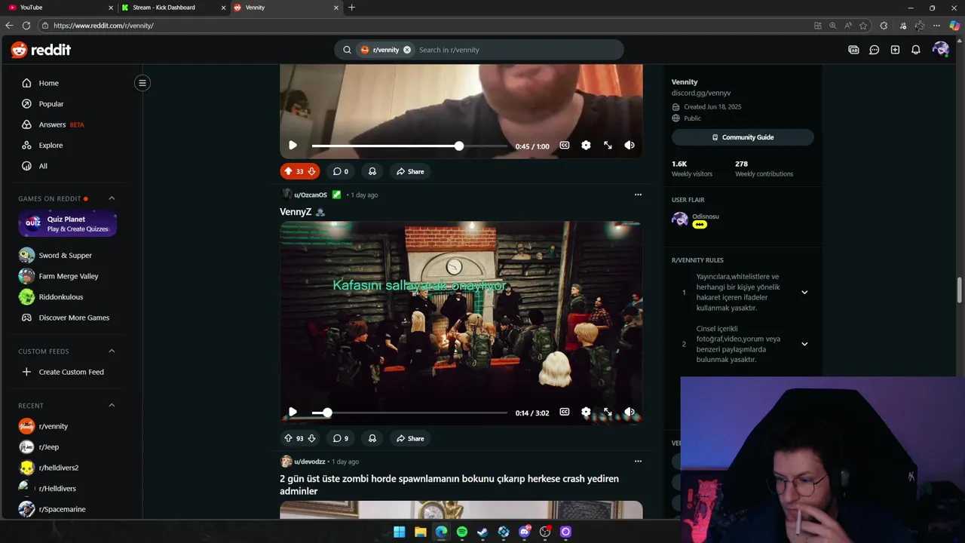This screenshot has height=543, width=965.
Task: Play the VennyZ video
Action: pos(293,413)
